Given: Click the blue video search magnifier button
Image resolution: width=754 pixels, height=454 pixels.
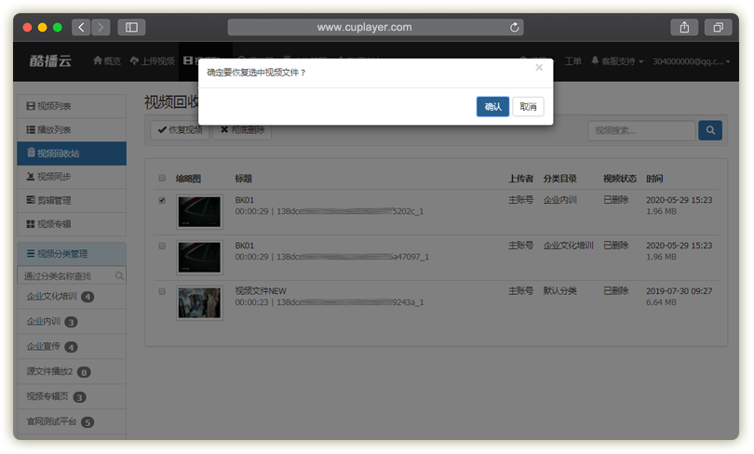Looking at the screenshot, I should click(710, 130).
